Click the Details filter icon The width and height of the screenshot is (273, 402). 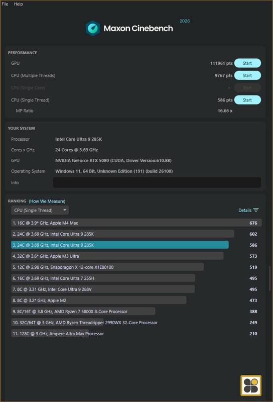coord(256,210)
